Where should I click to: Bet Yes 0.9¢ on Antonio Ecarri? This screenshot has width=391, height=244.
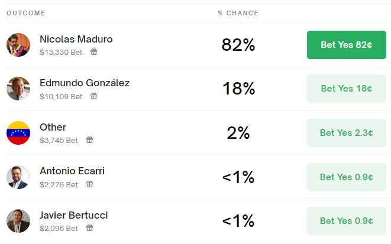point(346,177)
